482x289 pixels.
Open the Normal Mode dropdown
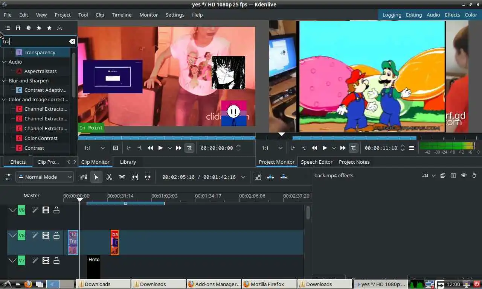tap(44, 177)
